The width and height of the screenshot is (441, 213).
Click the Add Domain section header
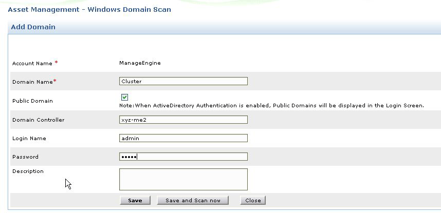[33, 27]
